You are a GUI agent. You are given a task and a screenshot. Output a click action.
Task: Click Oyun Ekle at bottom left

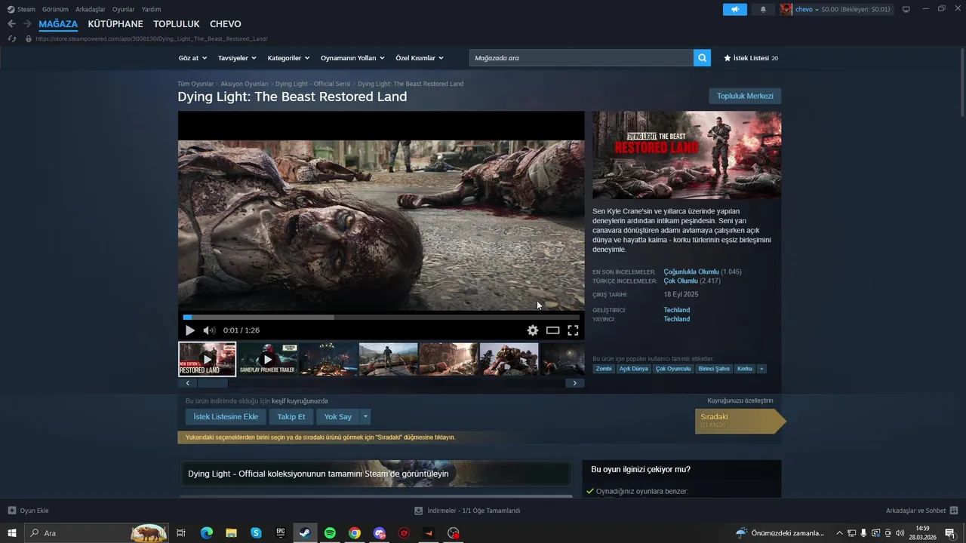pos(28,511)
